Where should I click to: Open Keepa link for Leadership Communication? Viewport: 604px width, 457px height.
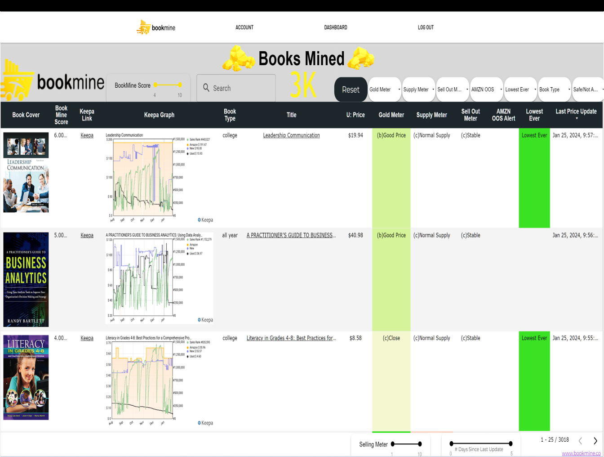(x=87, y=135)
